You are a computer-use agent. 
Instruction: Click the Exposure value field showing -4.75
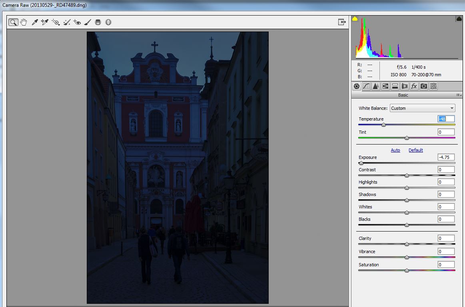point(446,157)
